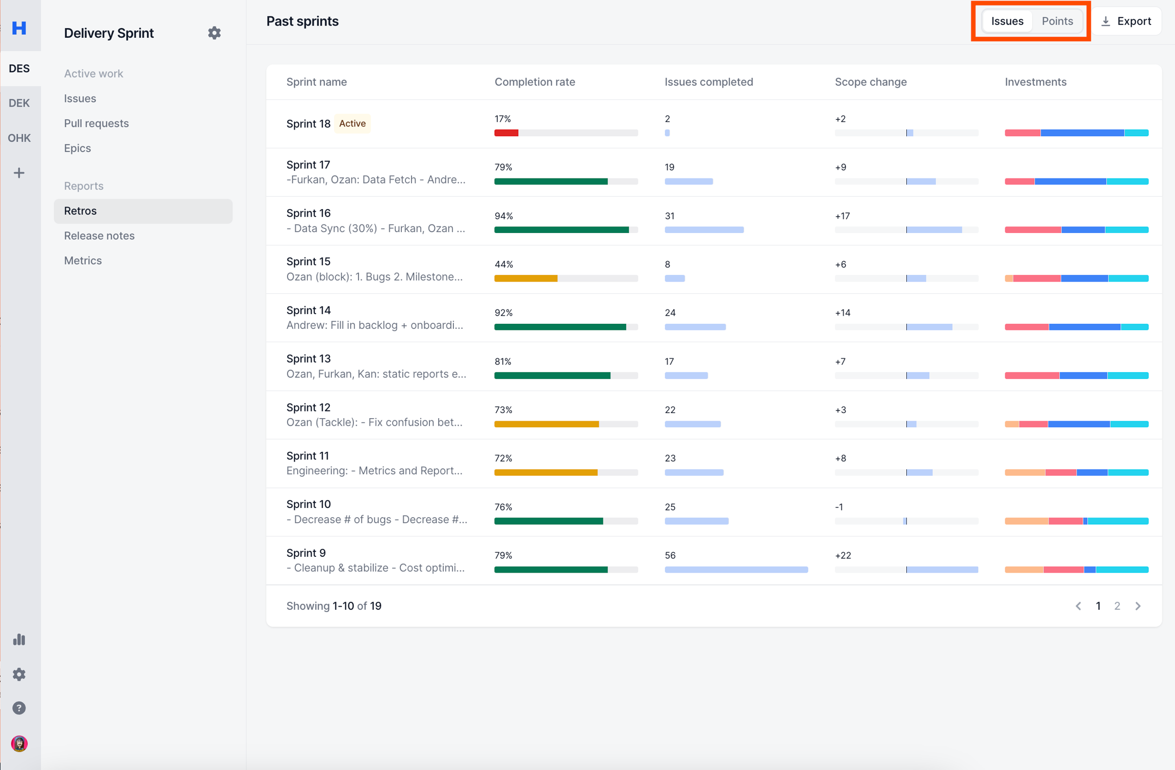The height and width of the screenshot is (770, 1175).
Task: Click Sprint 9 investments color bar
Action: 1076,570
